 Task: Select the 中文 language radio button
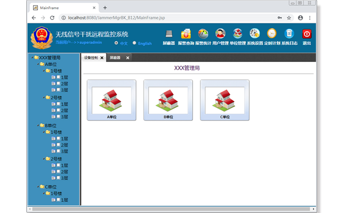coord(116,43)
